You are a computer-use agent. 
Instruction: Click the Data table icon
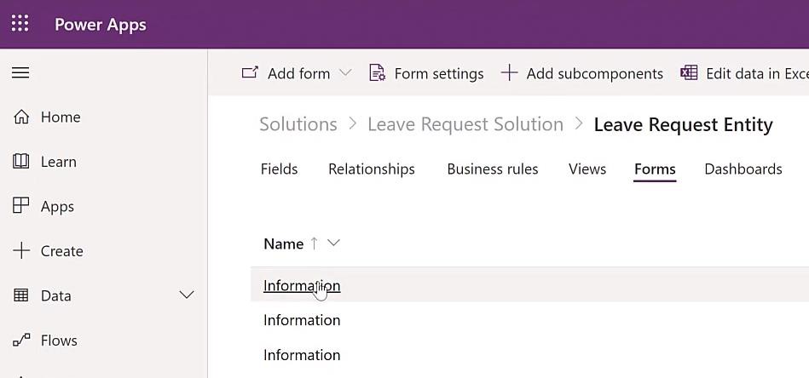click(x=21, y=295)
